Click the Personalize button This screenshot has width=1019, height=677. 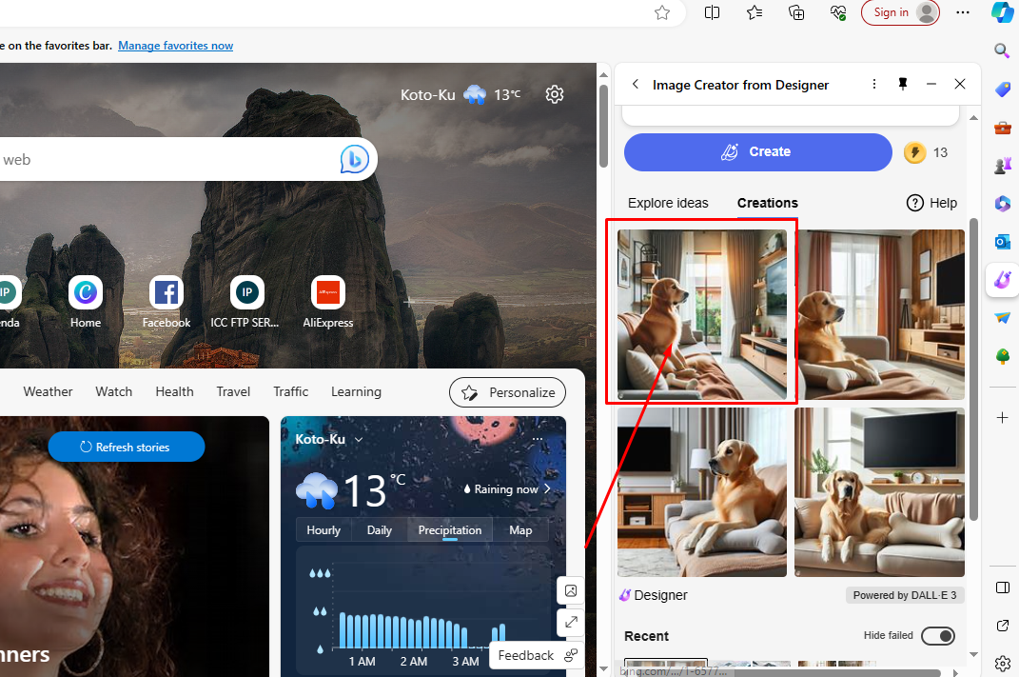(507, 392)
